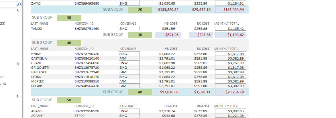Click the green sub group 40 header box
336x118 pixels.
coord(69,43)
